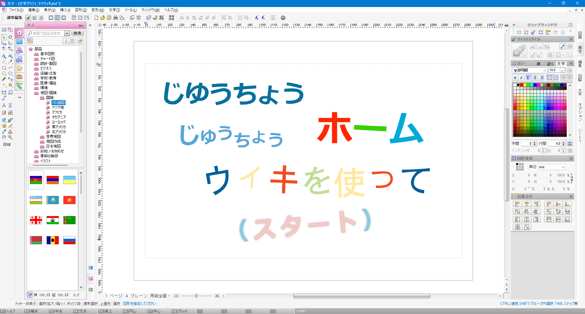Open the favorites star tab in parts panel
Image resolution: width=585 pixels, height=314 pixels.
pos(19,68)
